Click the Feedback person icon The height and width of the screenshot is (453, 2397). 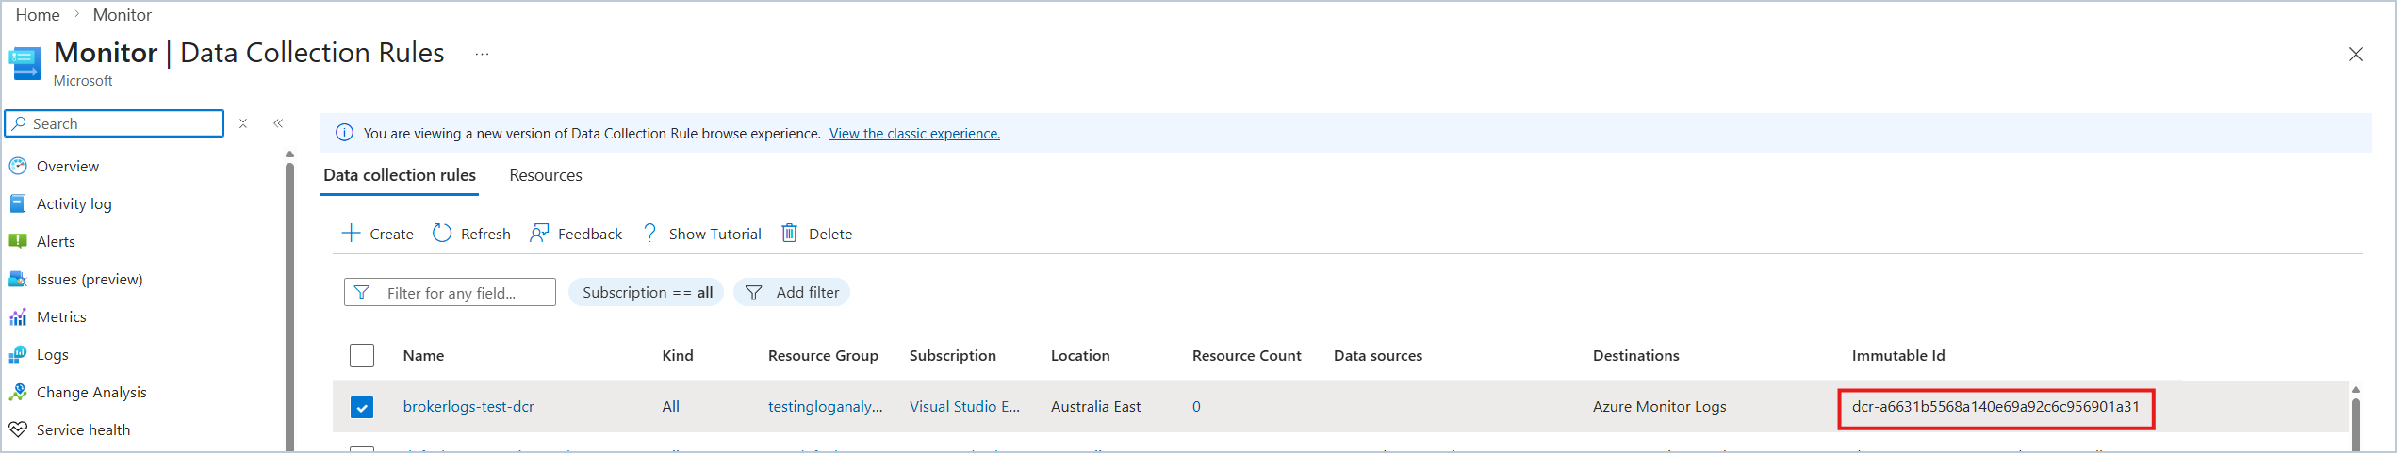pos(539,233)
